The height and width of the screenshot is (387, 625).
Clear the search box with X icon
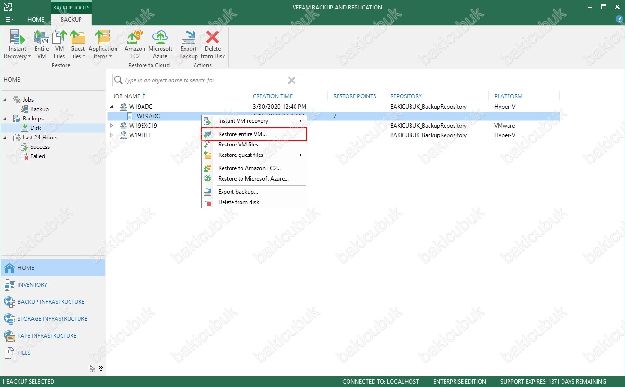coord(292,80)
